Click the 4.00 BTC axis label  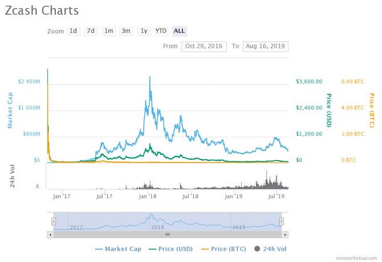click(352, 108)
